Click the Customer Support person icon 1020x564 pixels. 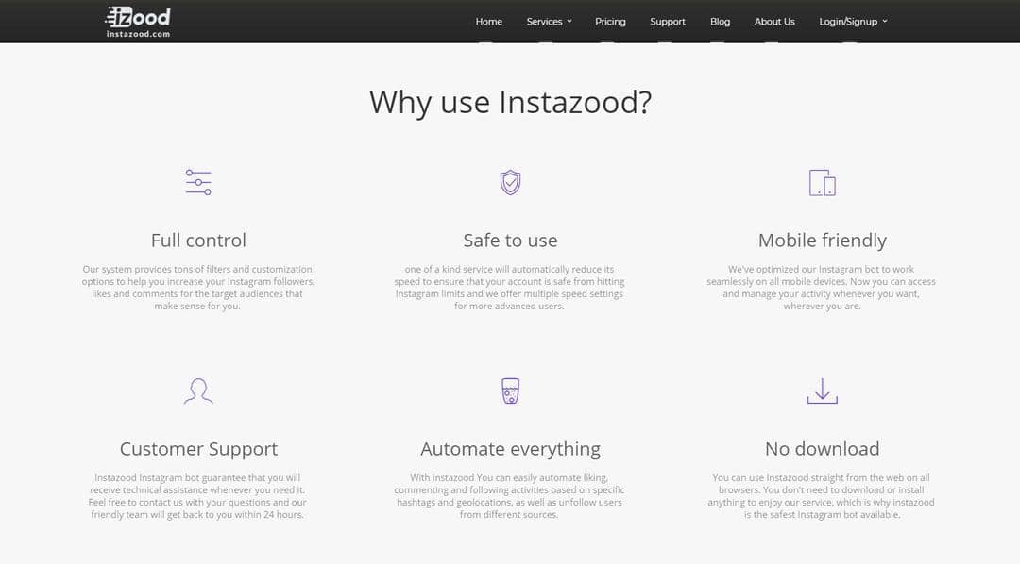pyautogui.click(x=198, y=390)
